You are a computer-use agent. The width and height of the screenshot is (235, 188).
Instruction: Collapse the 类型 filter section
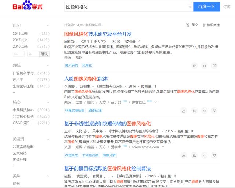pyautogui.click(x=48, y=176)
